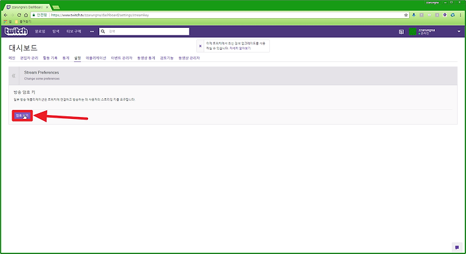
Task: Open the three-dots more menu in Twitch navbar
Action: [x=92, y=31]
